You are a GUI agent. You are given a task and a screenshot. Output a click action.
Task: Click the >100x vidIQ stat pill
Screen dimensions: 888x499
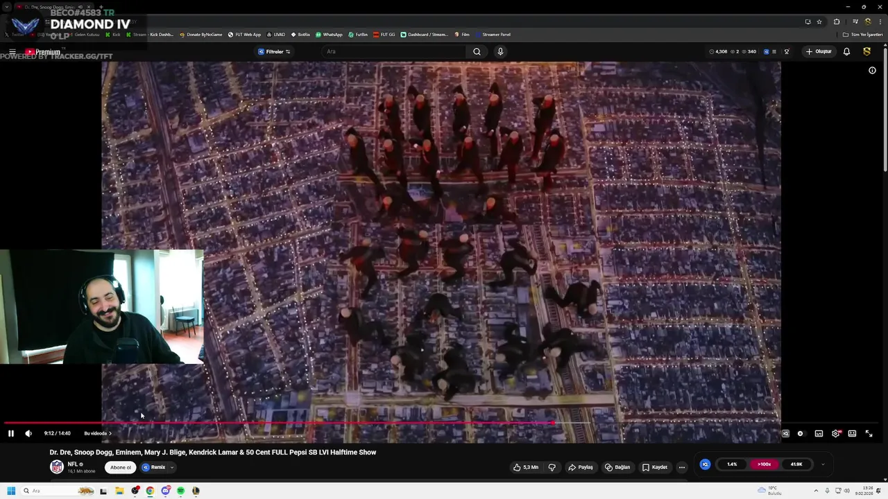tap(764, 464)
